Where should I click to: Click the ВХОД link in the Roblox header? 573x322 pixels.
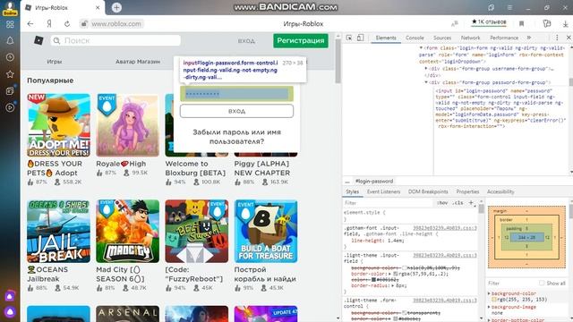click(x=246, y=41)
